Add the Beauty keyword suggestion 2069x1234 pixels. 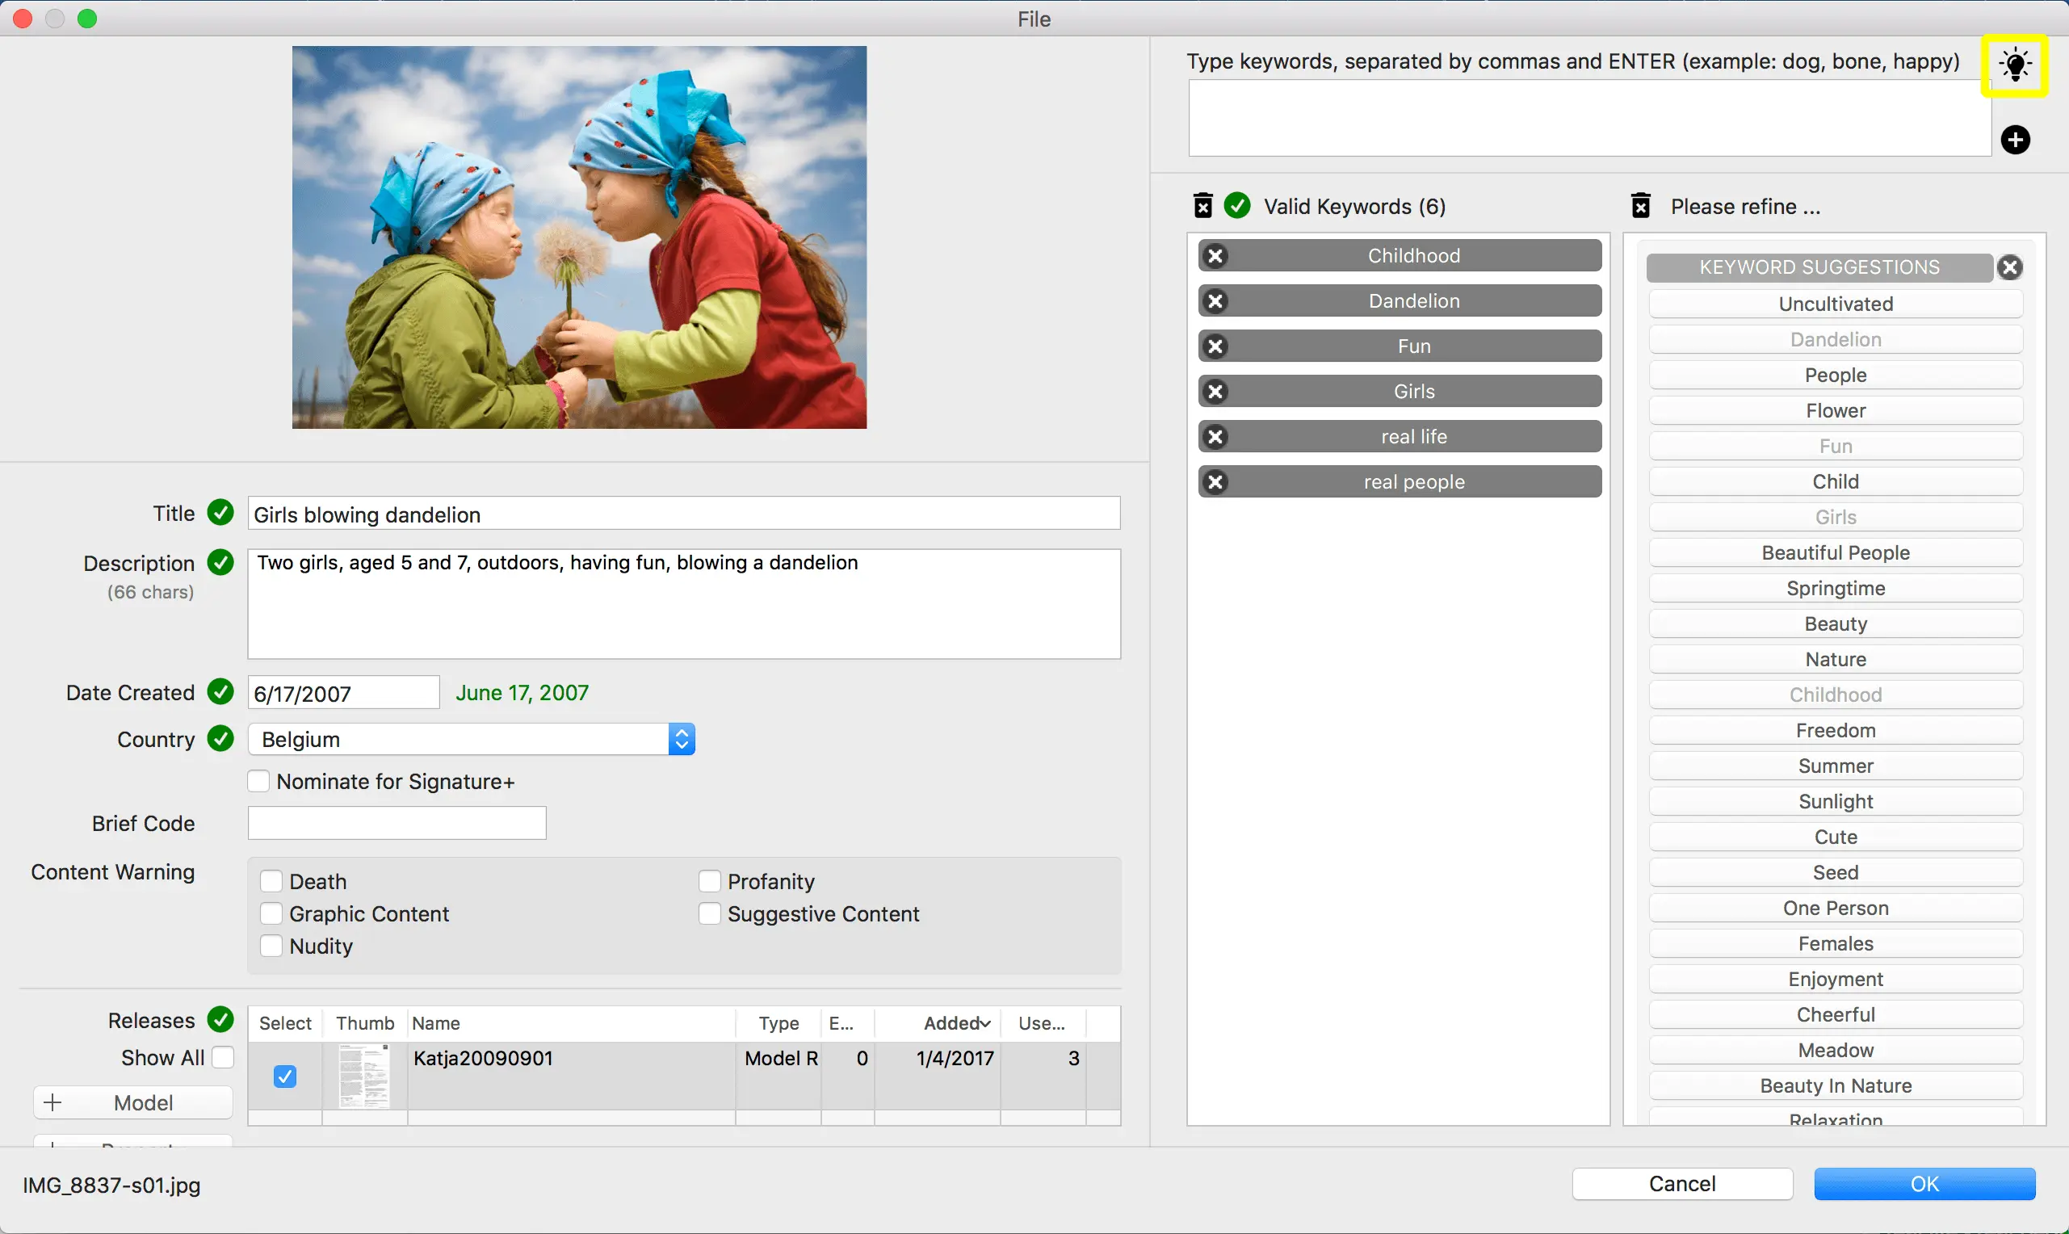[x=1836, y=623]
